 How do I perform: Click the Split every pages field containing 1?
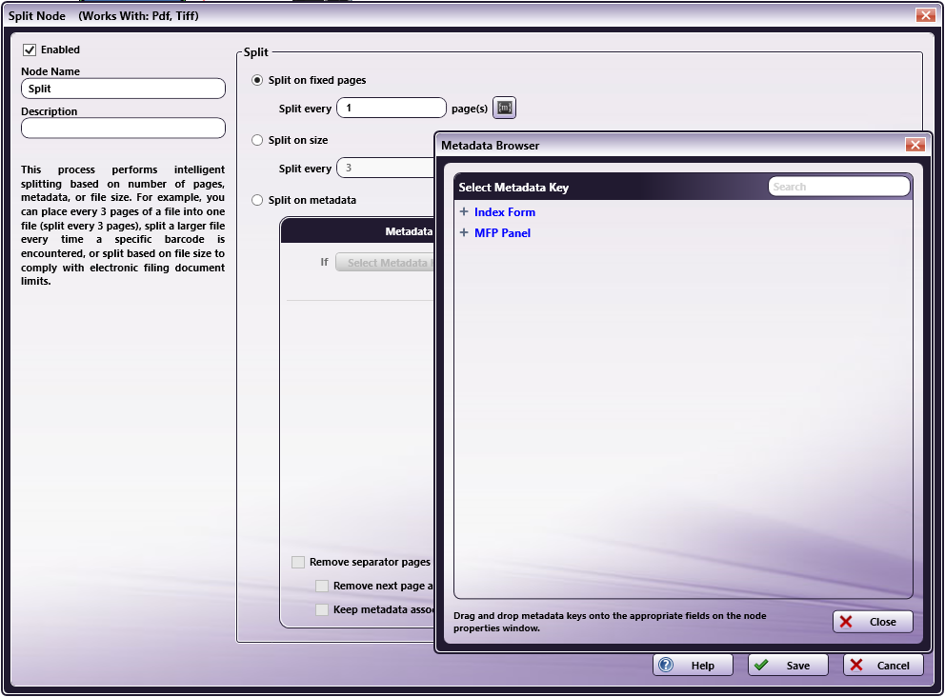click(x=392, y=108)
